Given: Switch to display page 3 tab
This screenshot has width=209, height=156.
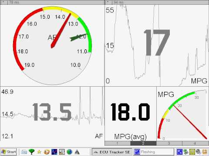Looking at the screenshot, I should click(169, 143).
